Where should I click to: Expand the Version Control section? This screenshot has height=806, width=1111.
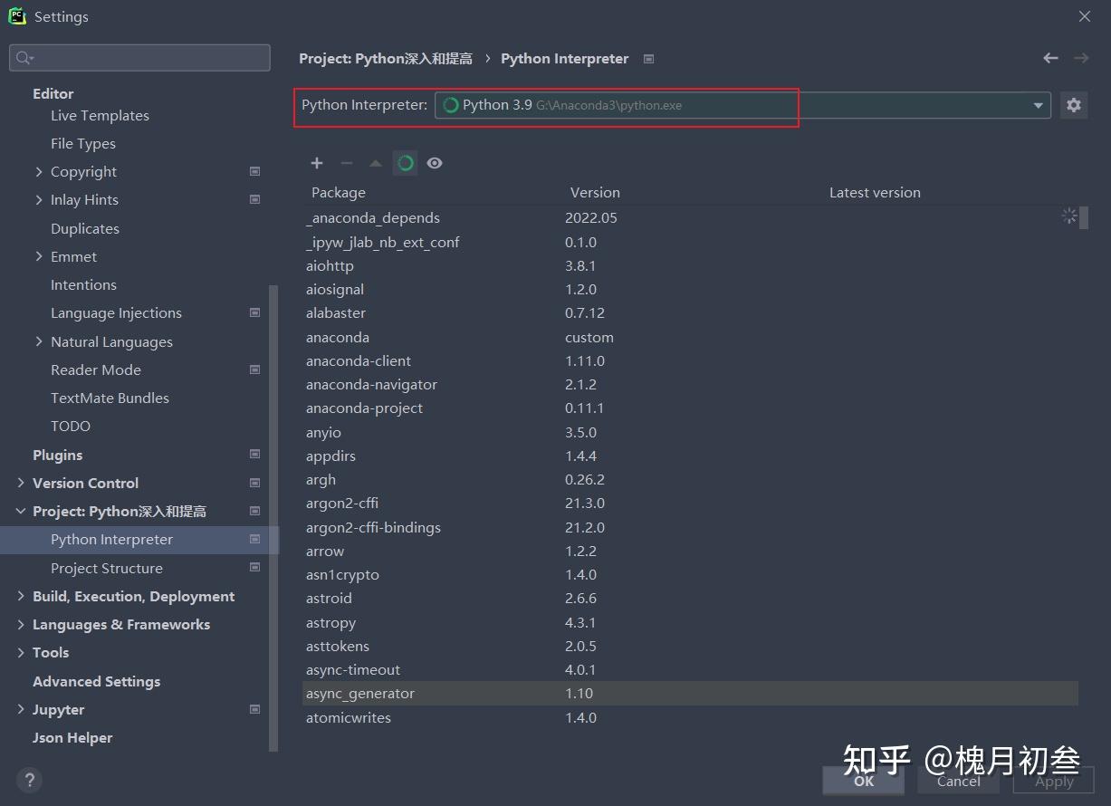point(21,483)
